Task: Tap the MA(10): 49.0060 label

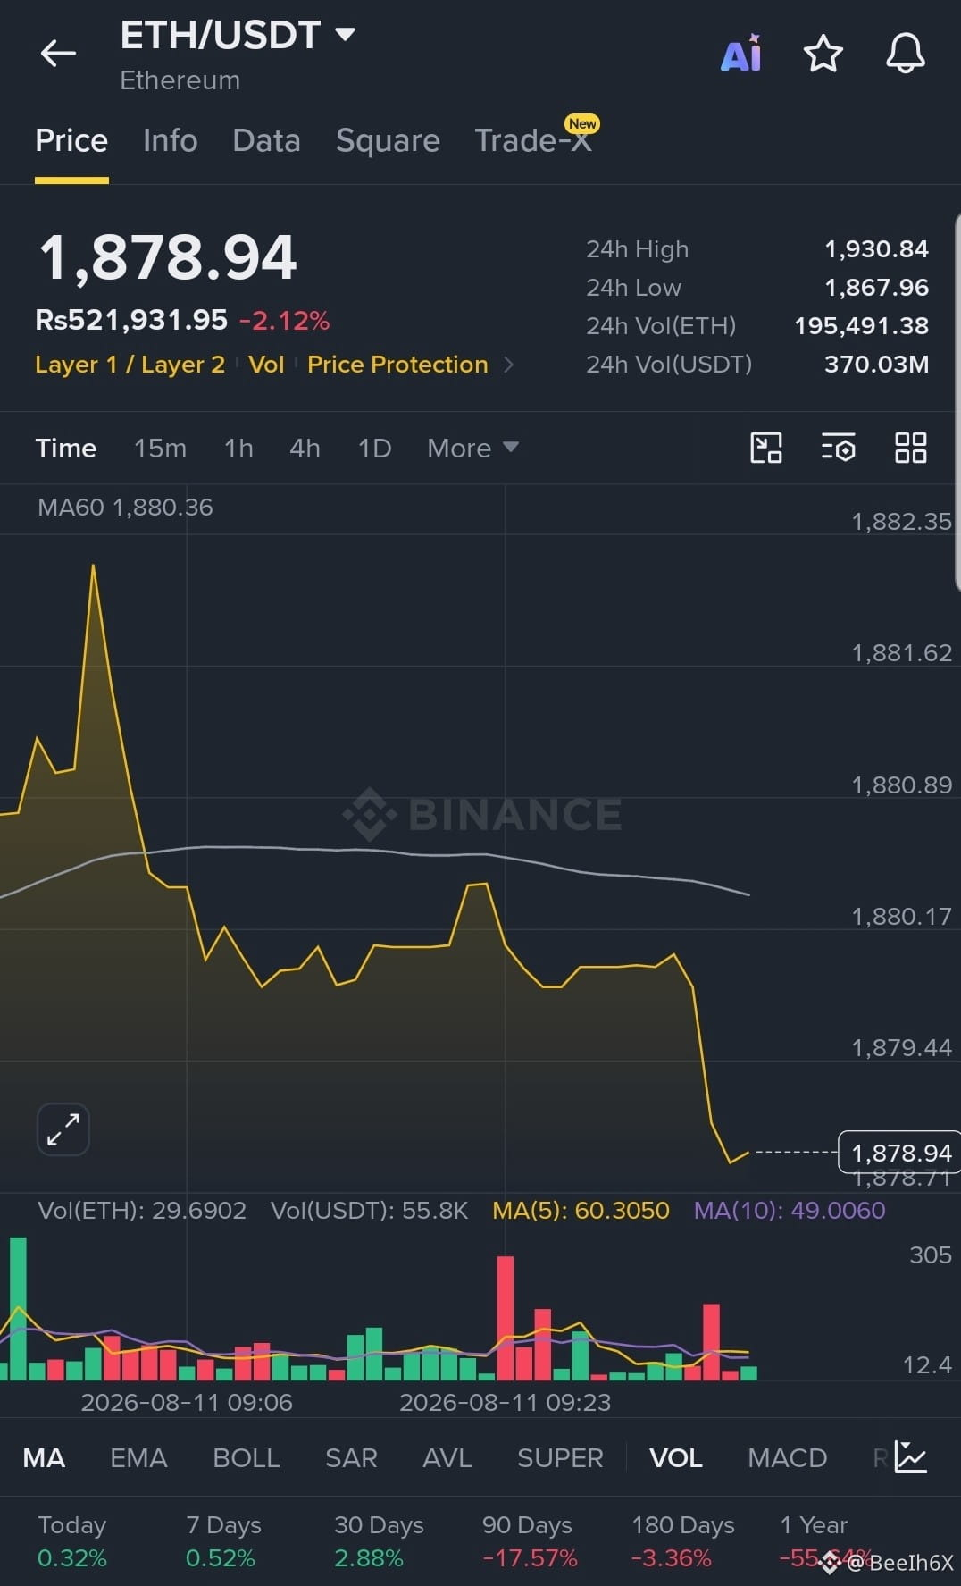Action: click(790, 1211)
